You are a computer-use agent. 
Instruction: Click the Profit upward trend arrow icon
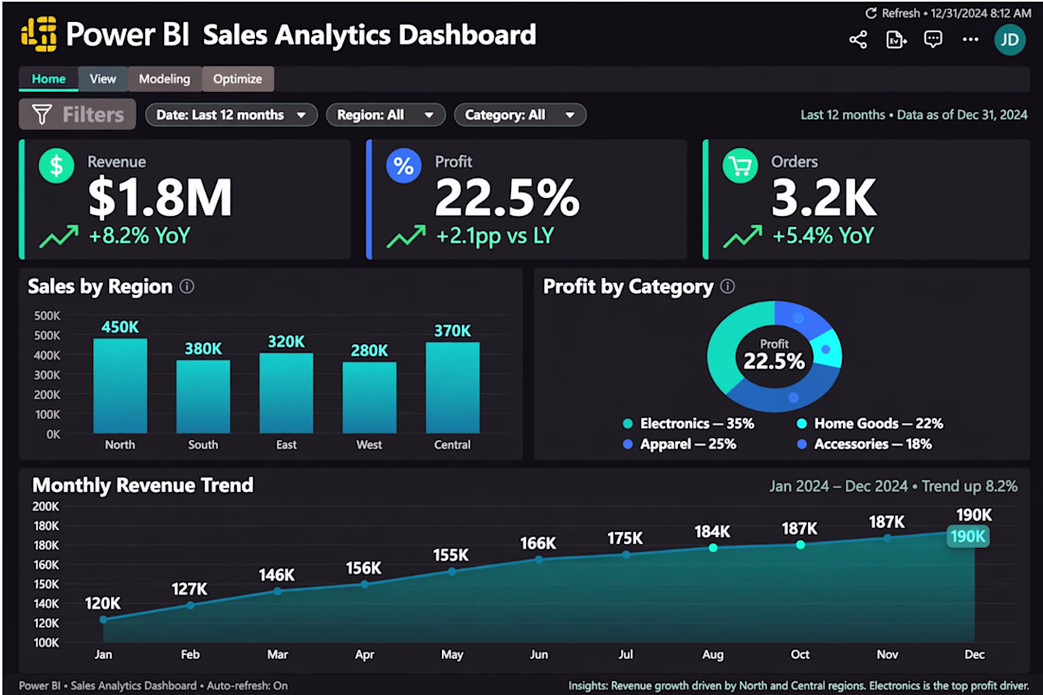point(406,236)
